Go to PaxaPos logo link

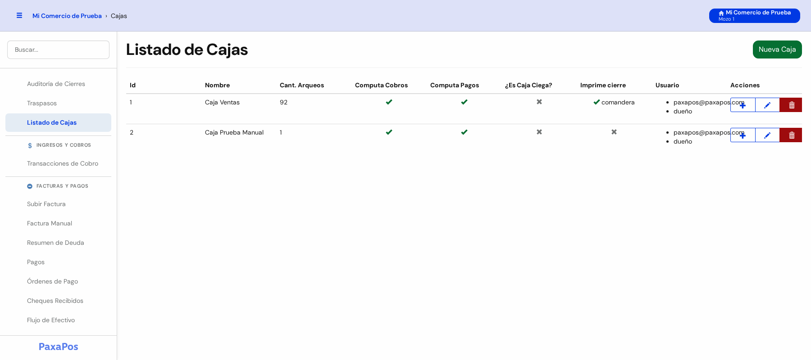(x=59, y=346)
